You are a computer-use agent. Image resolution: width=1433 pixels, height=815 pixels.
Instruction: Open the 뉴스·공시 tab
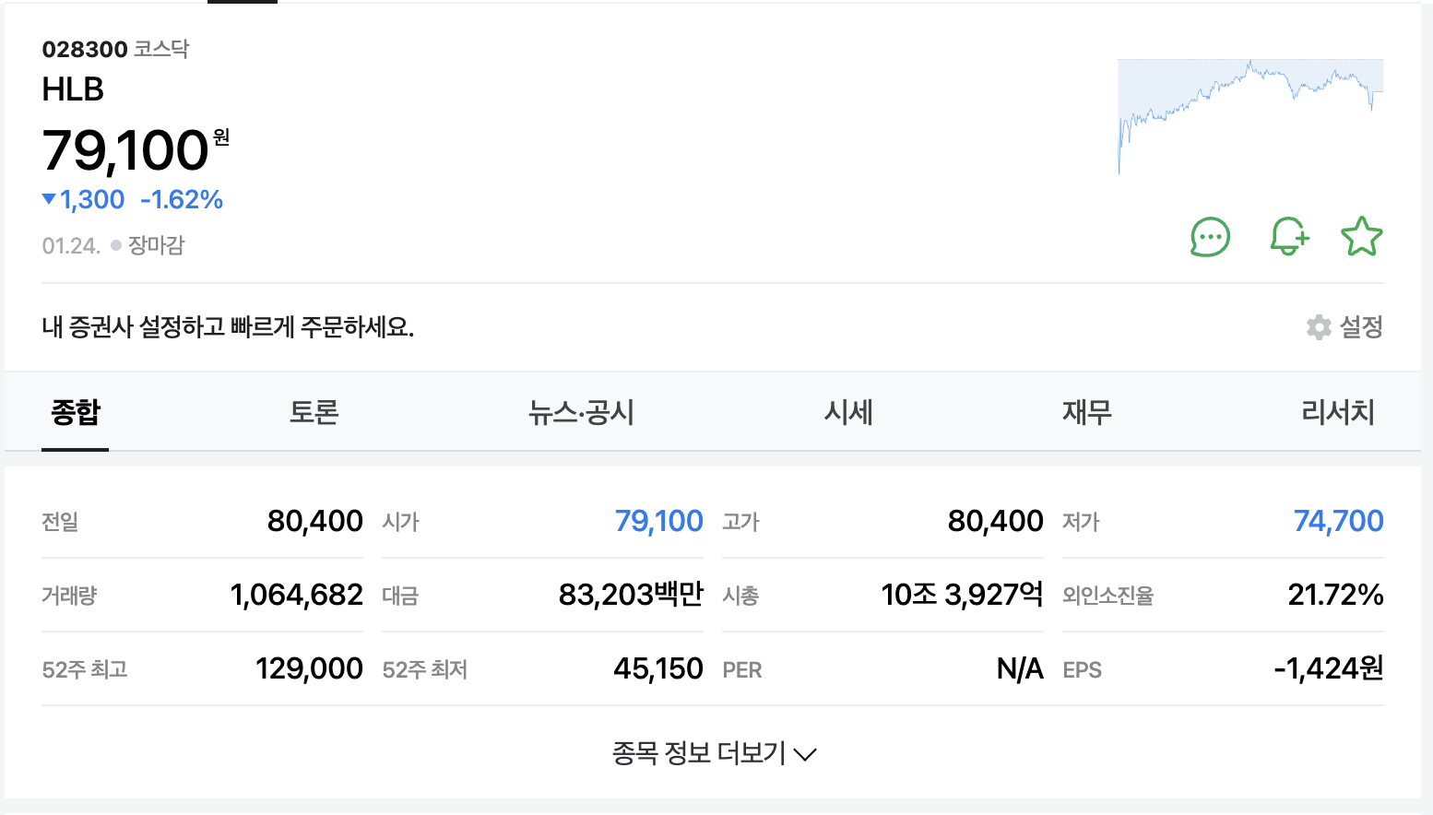click(x=581, y=412)
